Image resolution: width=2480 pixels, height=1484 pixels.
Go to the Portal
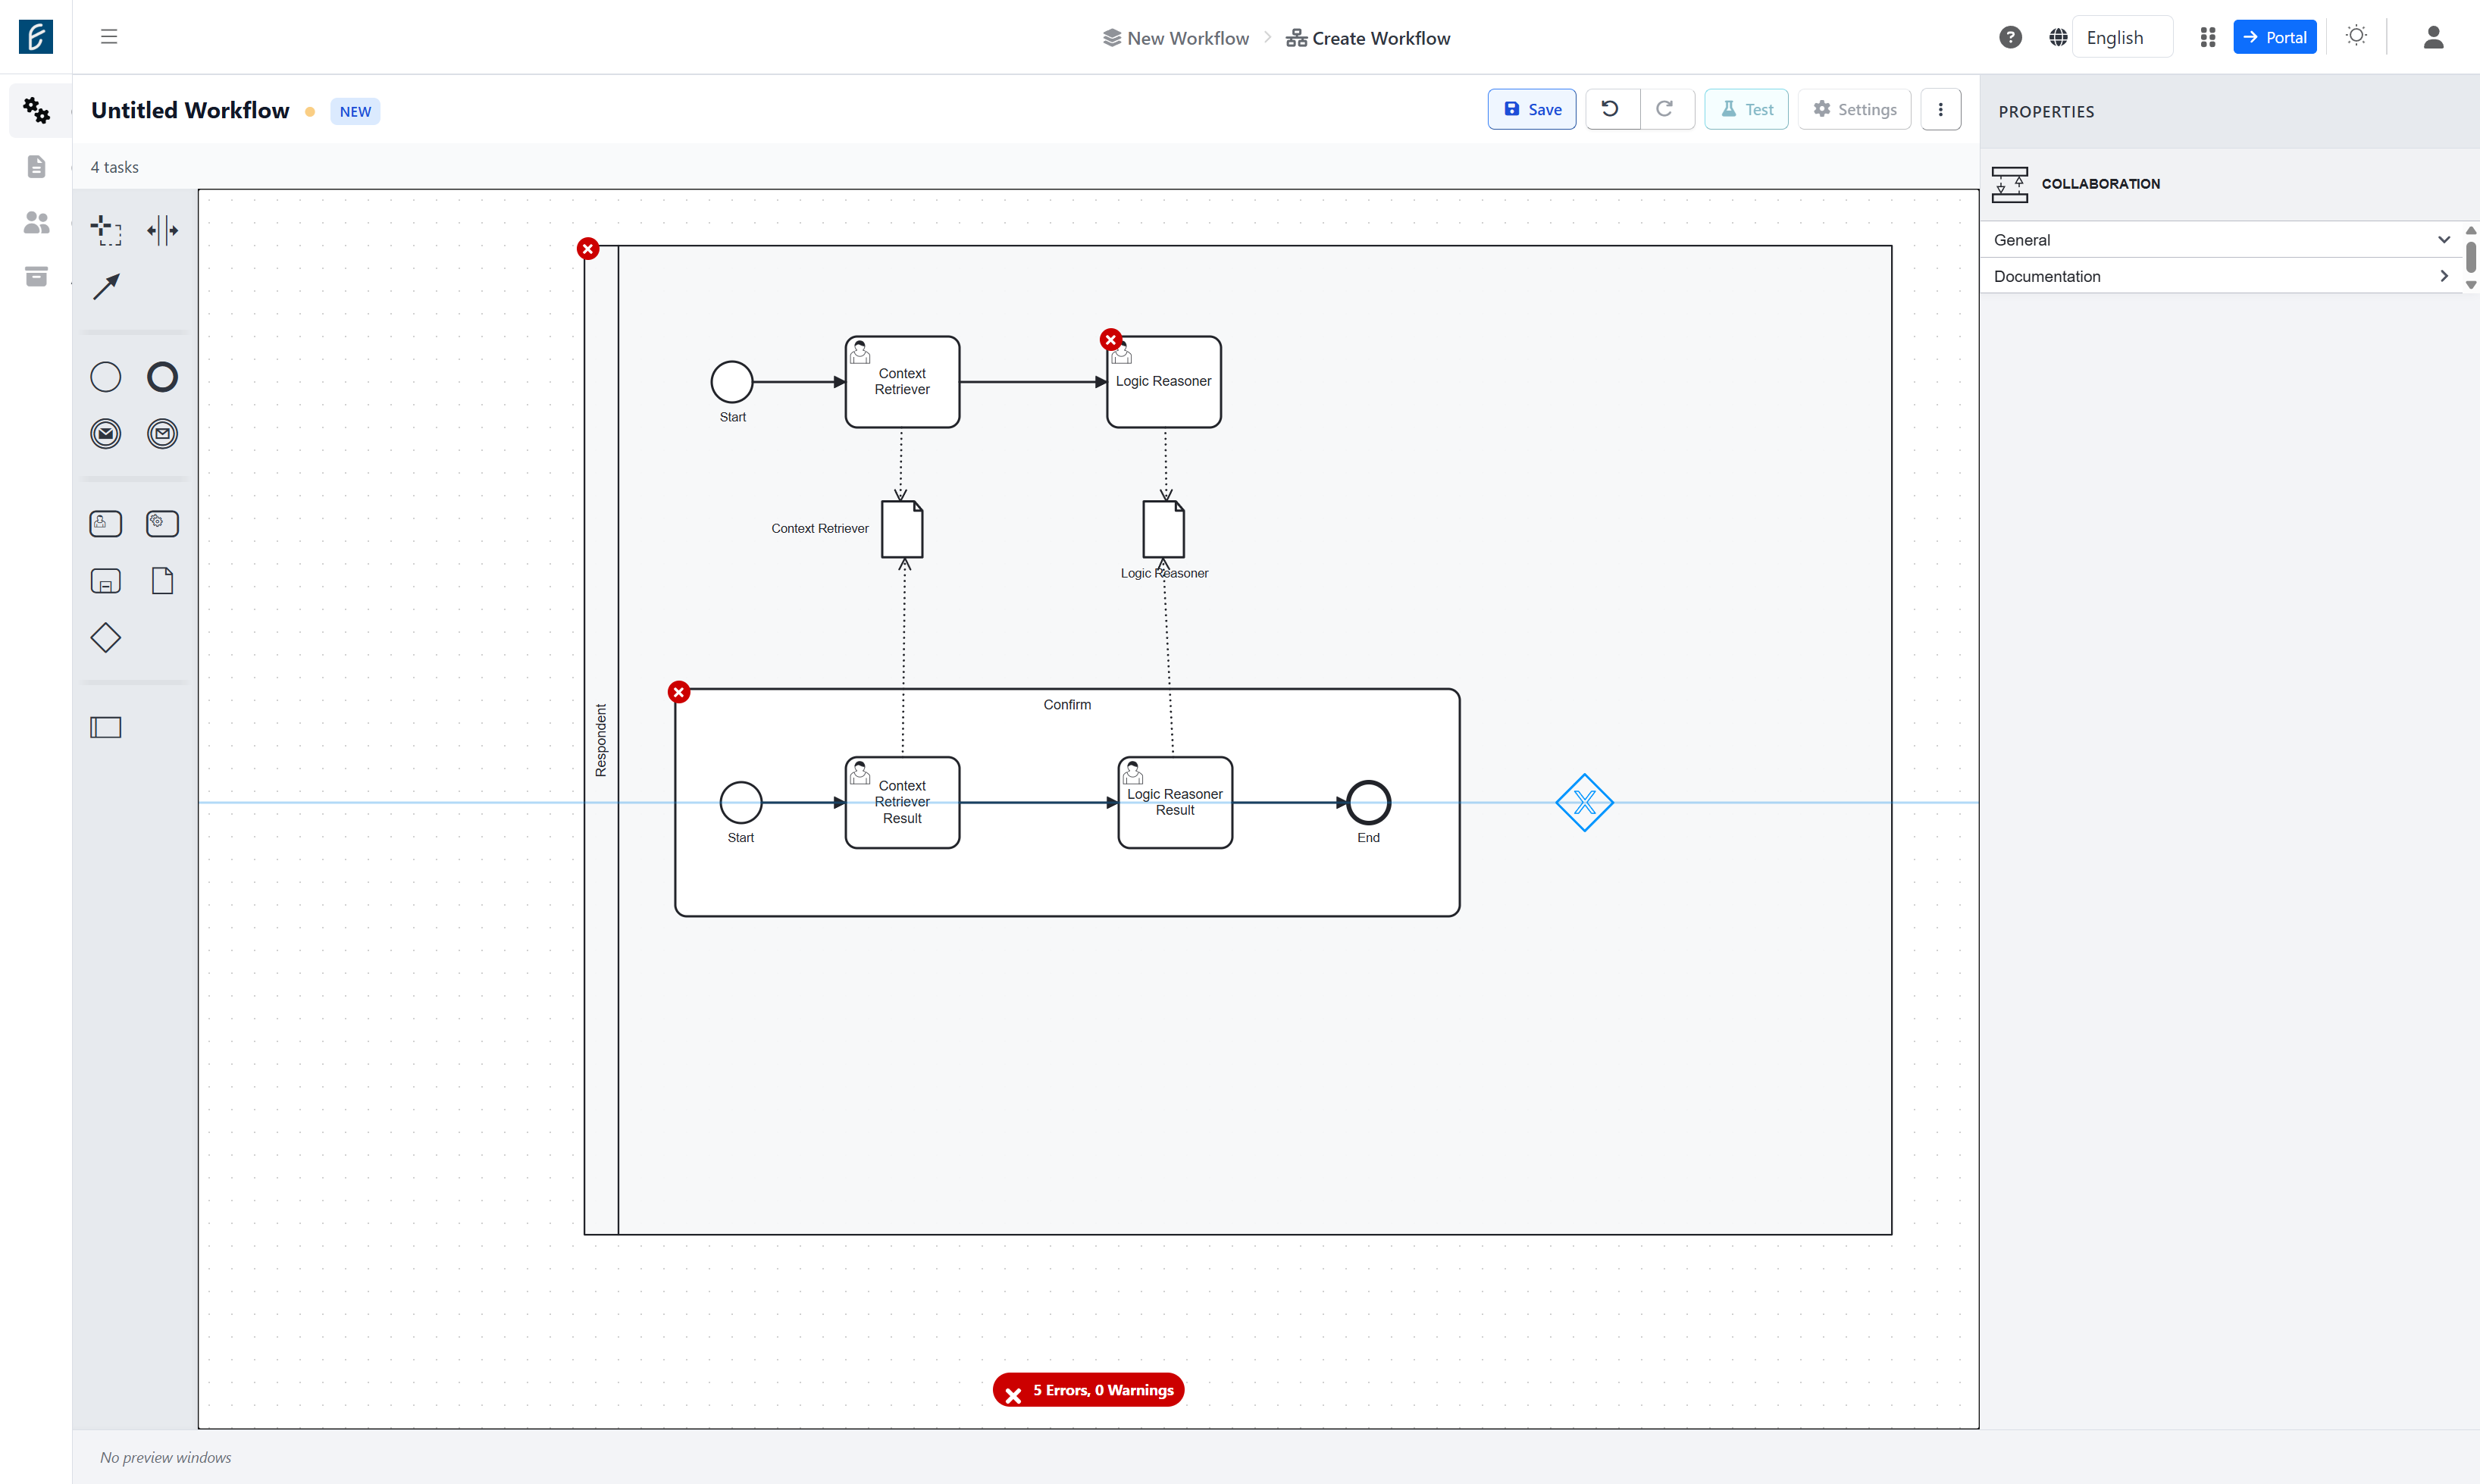[x=2275, y=38]
